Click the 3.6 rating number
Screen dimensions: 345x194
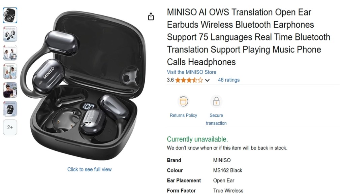170,80
